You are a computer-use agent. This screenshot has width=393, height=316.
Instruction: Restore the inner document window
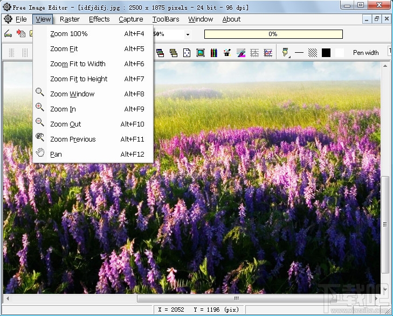[377, 19]
